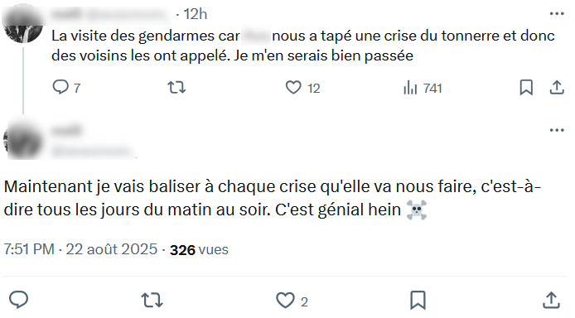Open more options menu on first tweet
Viewport: 575px width, 318px height.
pos(557,14)
